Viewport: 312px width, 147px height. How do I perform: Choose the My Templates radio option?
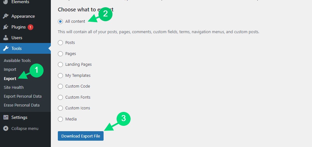pos(60,76)
